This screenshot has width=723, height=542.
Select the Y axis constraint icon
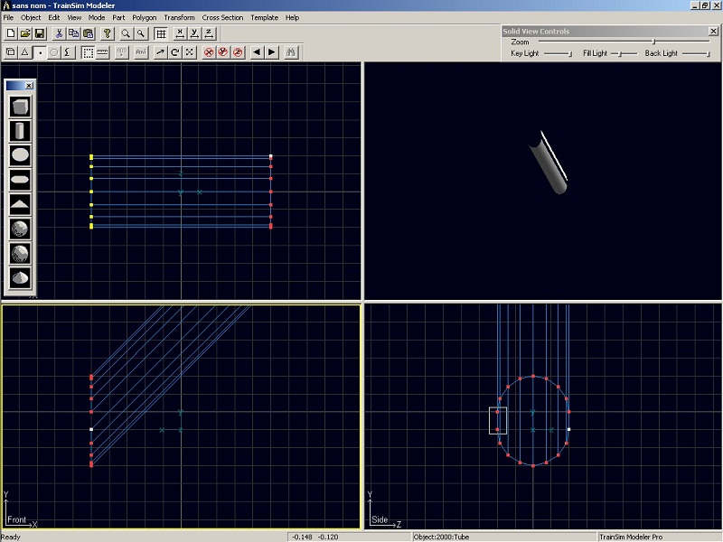click(x=194, y=33)
